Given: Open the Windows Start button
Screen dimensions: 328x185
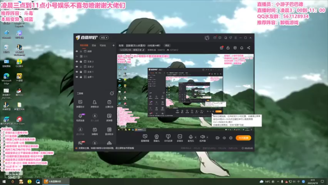Looking at the screenshot, I should coord(4,181).
